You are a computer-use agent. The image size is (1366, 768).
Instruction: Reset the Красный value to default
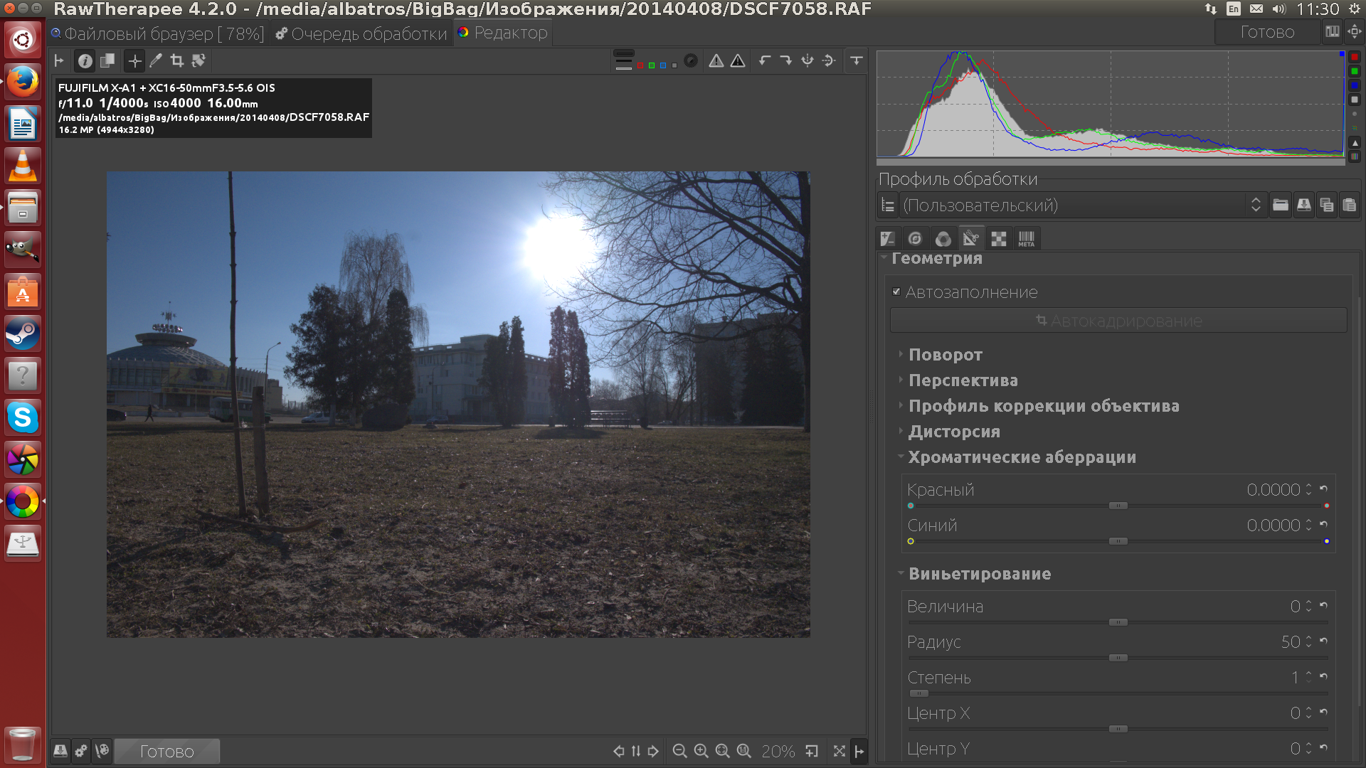[x=1323, y=489]
